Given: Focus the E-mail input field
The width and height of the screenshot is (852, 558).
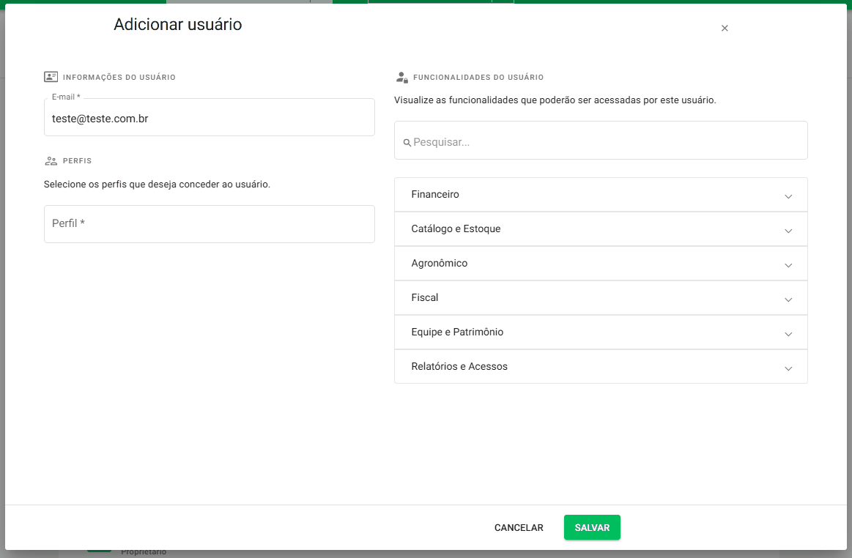Looking at the screenshot, I should pos(209,118).
